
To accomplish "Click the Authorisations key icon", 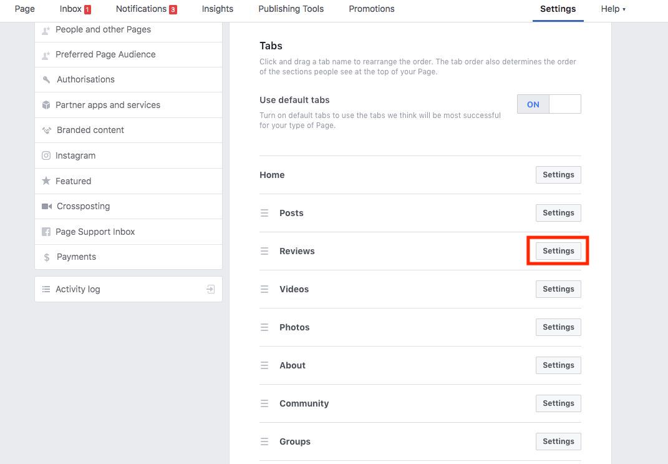I will tap(46, 80).
